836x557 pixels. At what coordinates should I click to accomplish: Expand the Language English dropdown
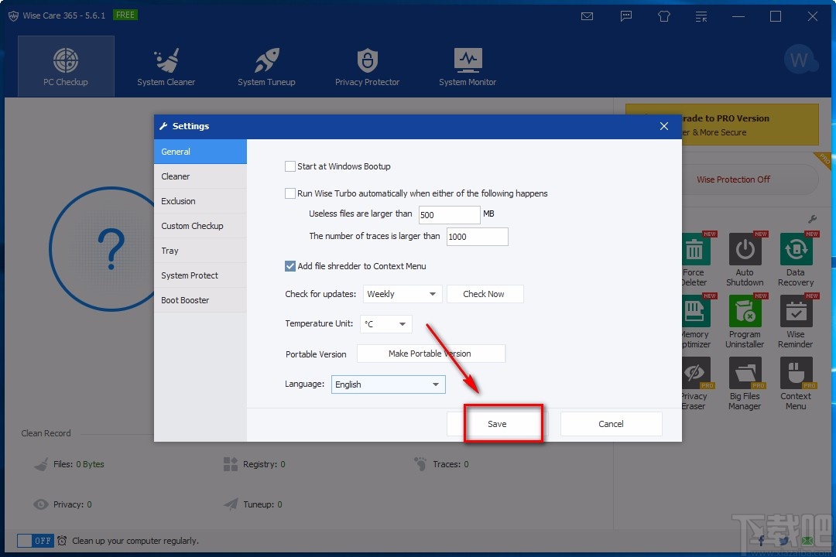pyautogui.click(x=388, y=384)
